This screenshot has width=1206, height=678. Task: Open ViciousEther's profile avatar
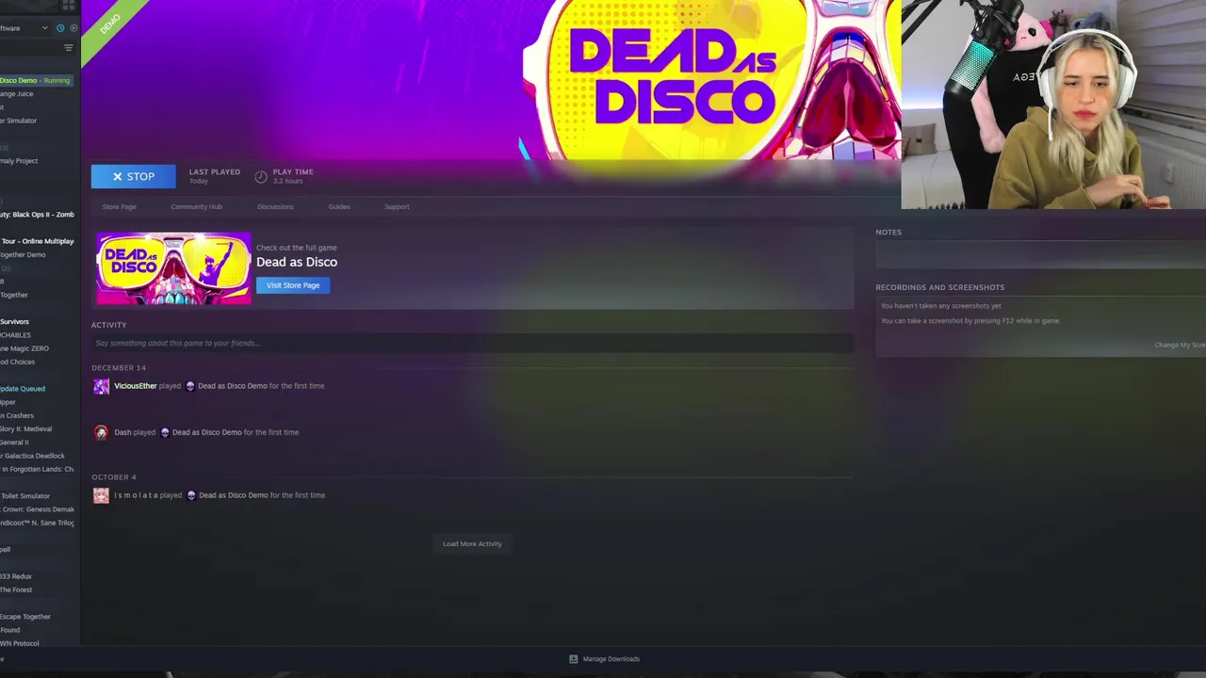tap(101, 386)
